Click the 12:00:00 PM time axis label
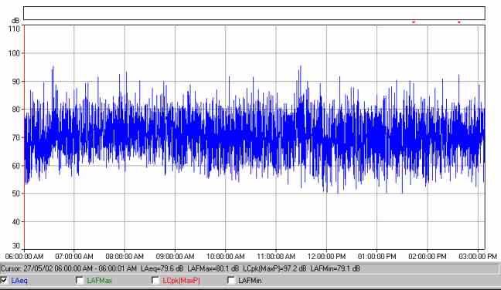Image resolution: width=501 pixels, height=290 pixels. [326, 256]
